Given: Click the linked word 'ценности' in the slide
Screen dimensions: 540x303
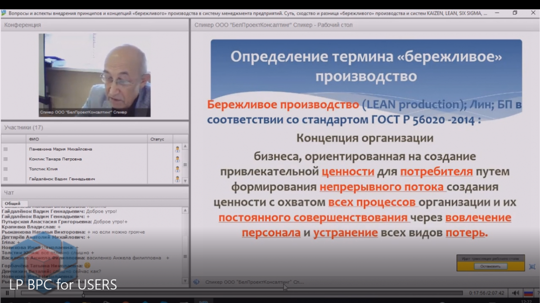Looking at the screenshot, I should (x=348, y=171).
